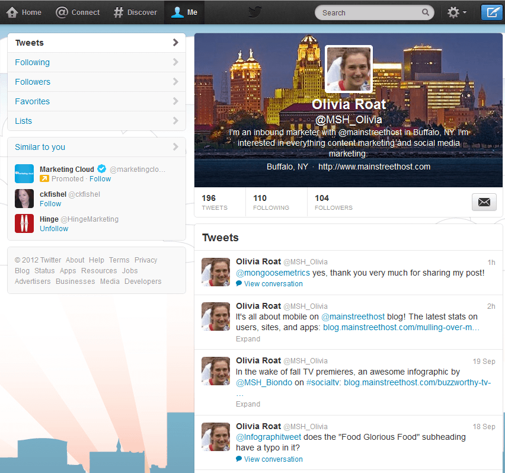Select Following in the sidebar

coord(97,62)
